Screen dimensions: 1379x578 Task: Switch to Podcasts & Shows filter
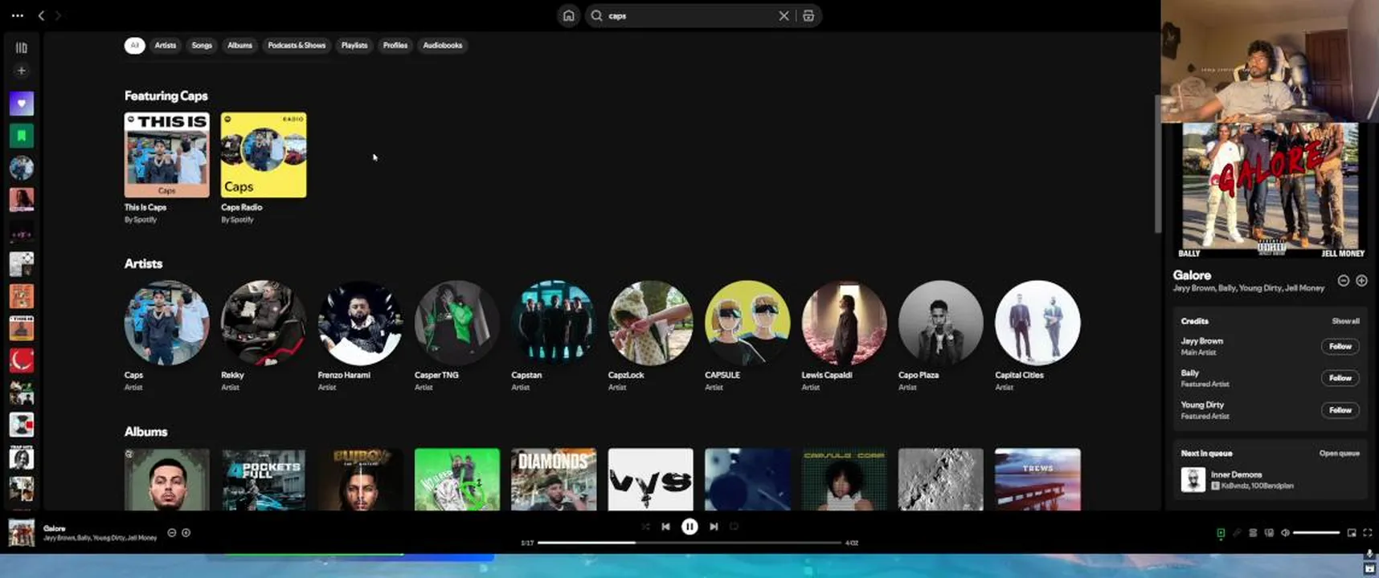pos(297,46)
